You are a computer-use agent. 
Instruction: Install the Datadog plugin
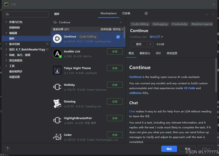[115, 101]
